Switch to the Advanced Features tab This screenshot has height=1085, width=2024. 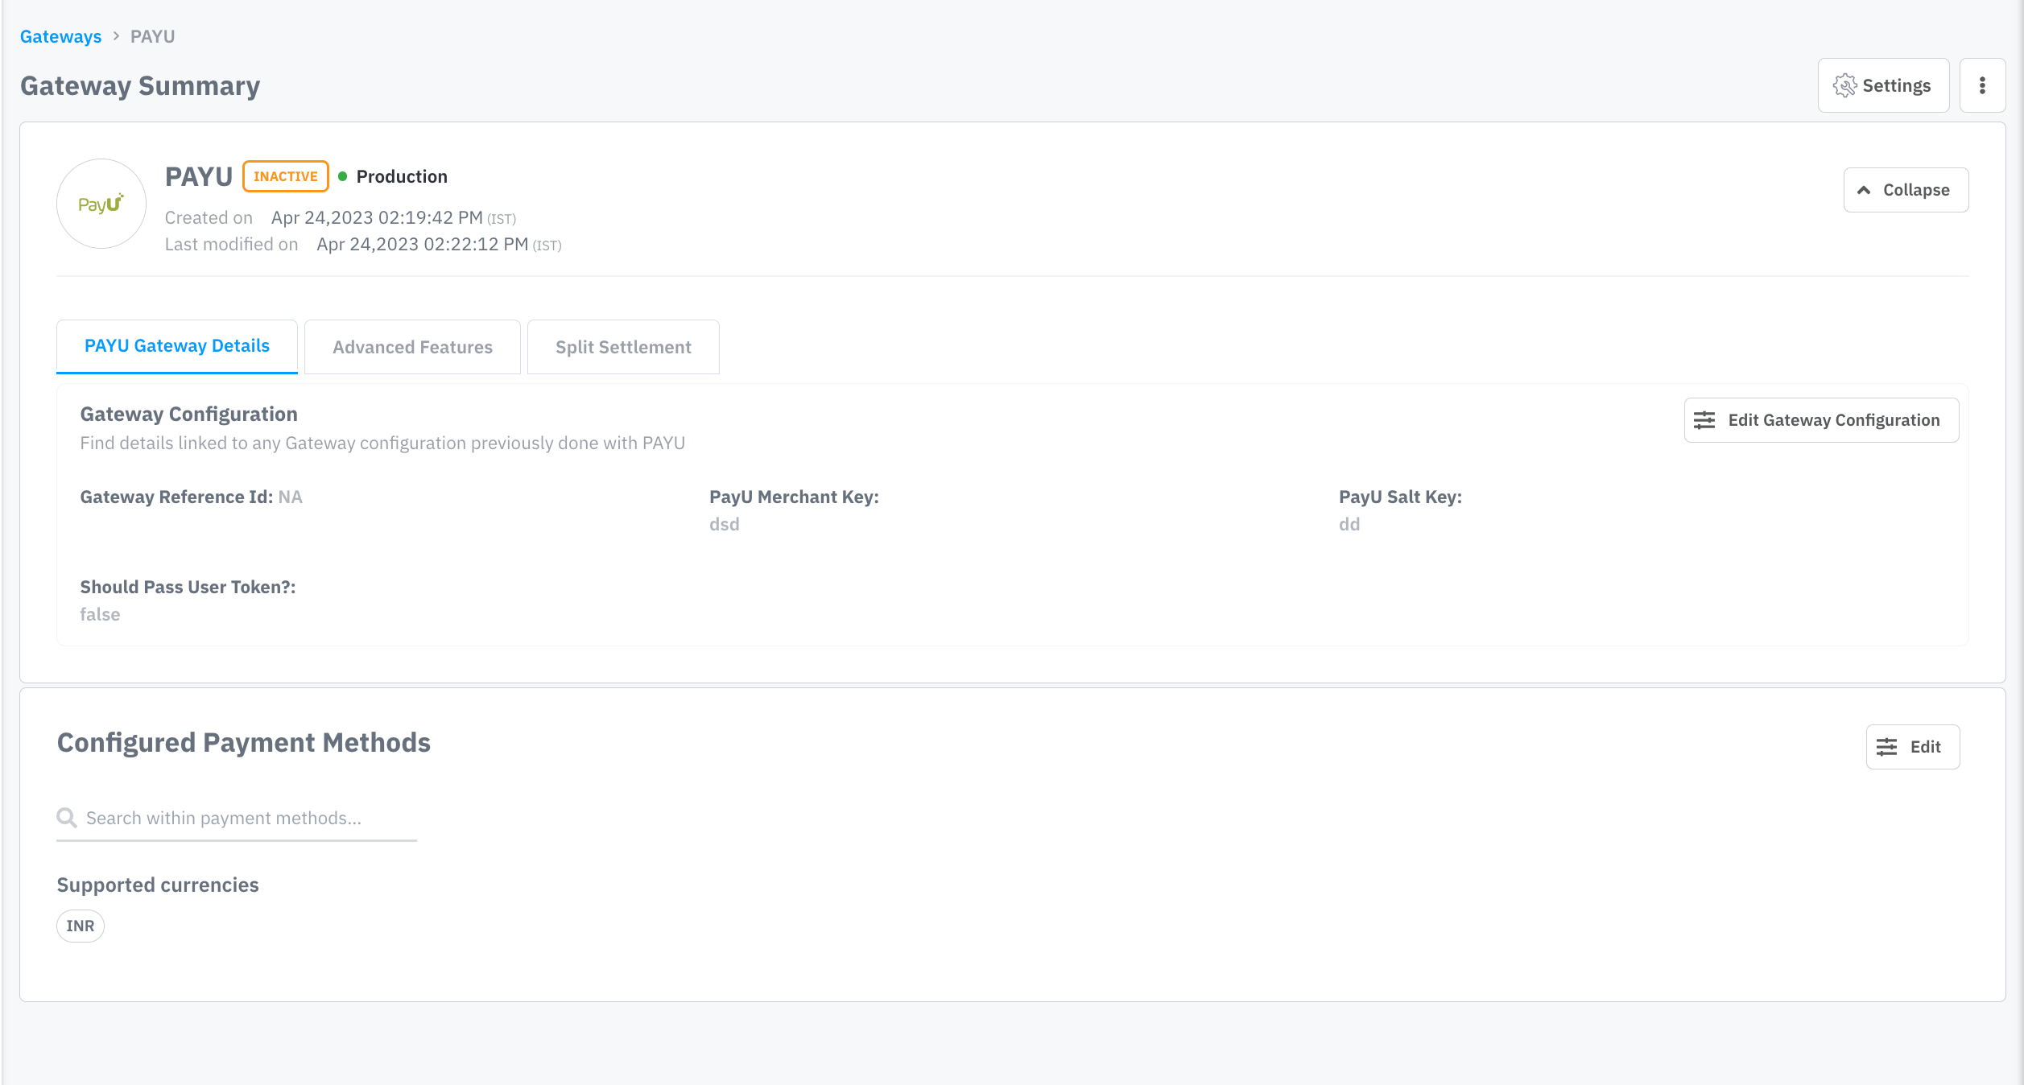tap(412, 347)
